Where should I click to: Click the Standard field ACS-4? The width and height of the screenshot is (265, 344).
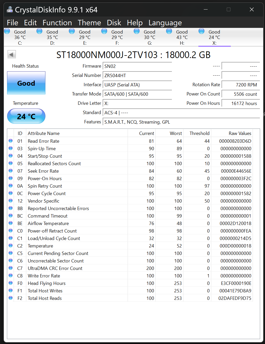pyautogui.click(x=181, y=113)
